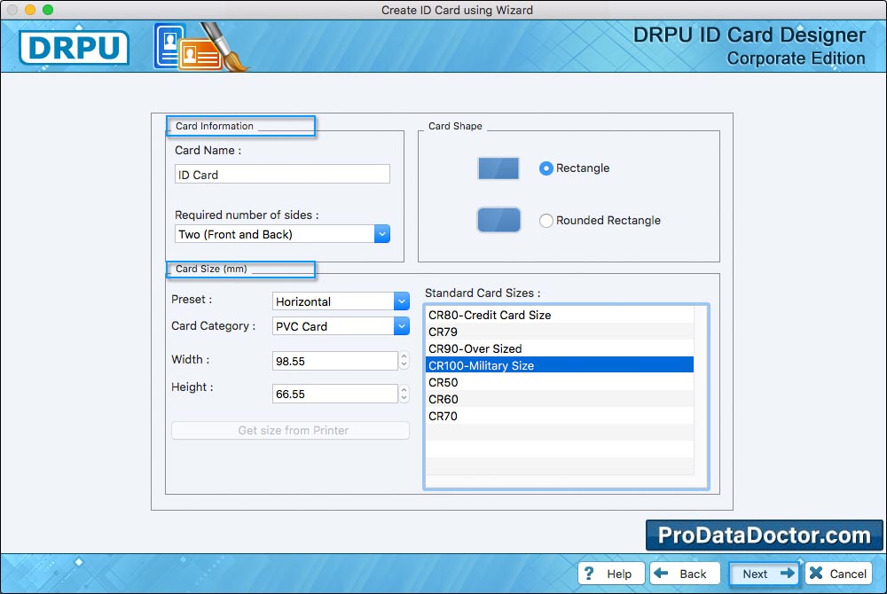Cancel the ID card wizard
Screen dimensions: 887x594
pyautogui.click(x=838, y=574)
